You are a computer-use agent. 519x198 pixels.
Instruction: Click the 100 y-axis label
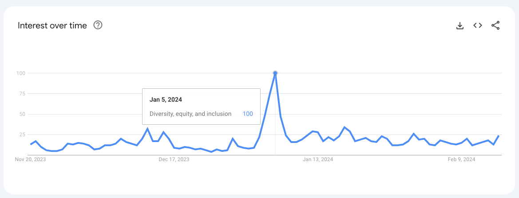tap(20, 73)
